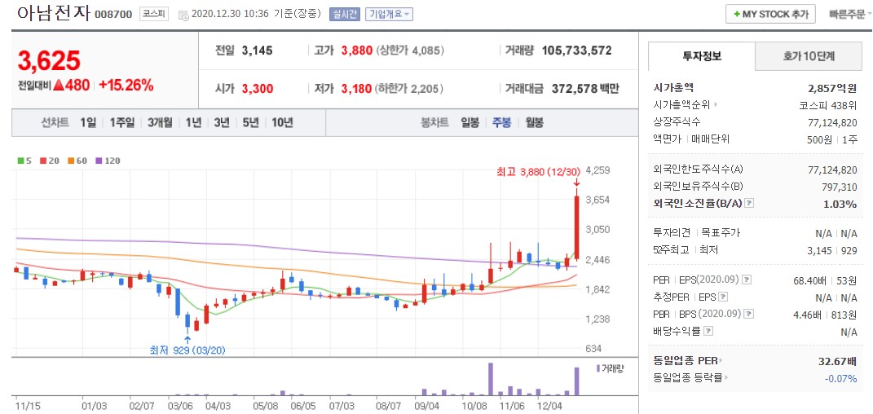Click the 저가 value 3,180

(x=356, y=88)
